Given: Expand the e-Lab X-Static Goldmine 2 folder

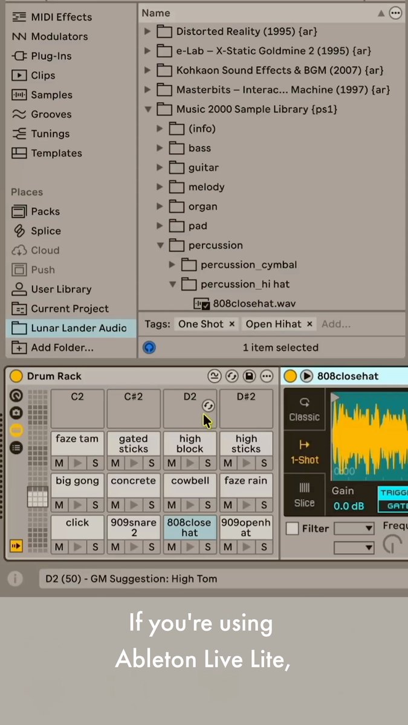Looking at the screenshot, I should pyautogui.click(x=147, y=51).
